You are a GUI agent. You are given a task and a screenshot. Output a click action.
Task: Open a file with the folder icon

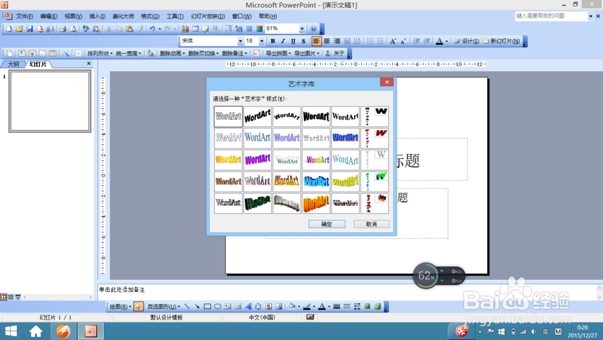point(19,29)
